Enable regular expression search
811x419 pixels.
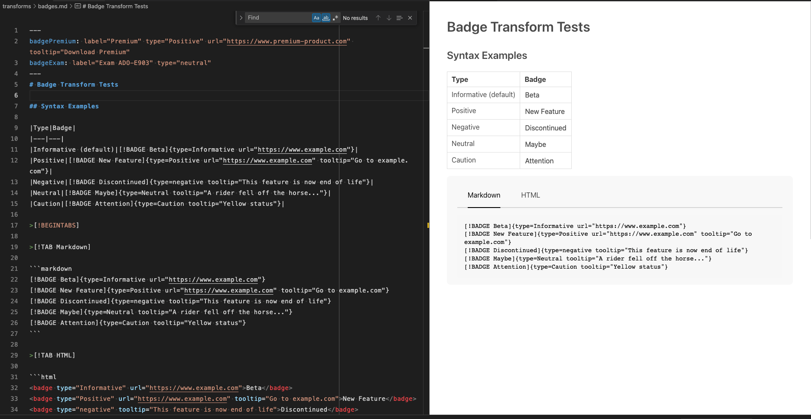(335, 18)
